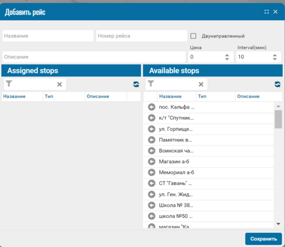285x247 pixels.
Task: Sort Available stops by Описание column
Action: tap(248, 97)
